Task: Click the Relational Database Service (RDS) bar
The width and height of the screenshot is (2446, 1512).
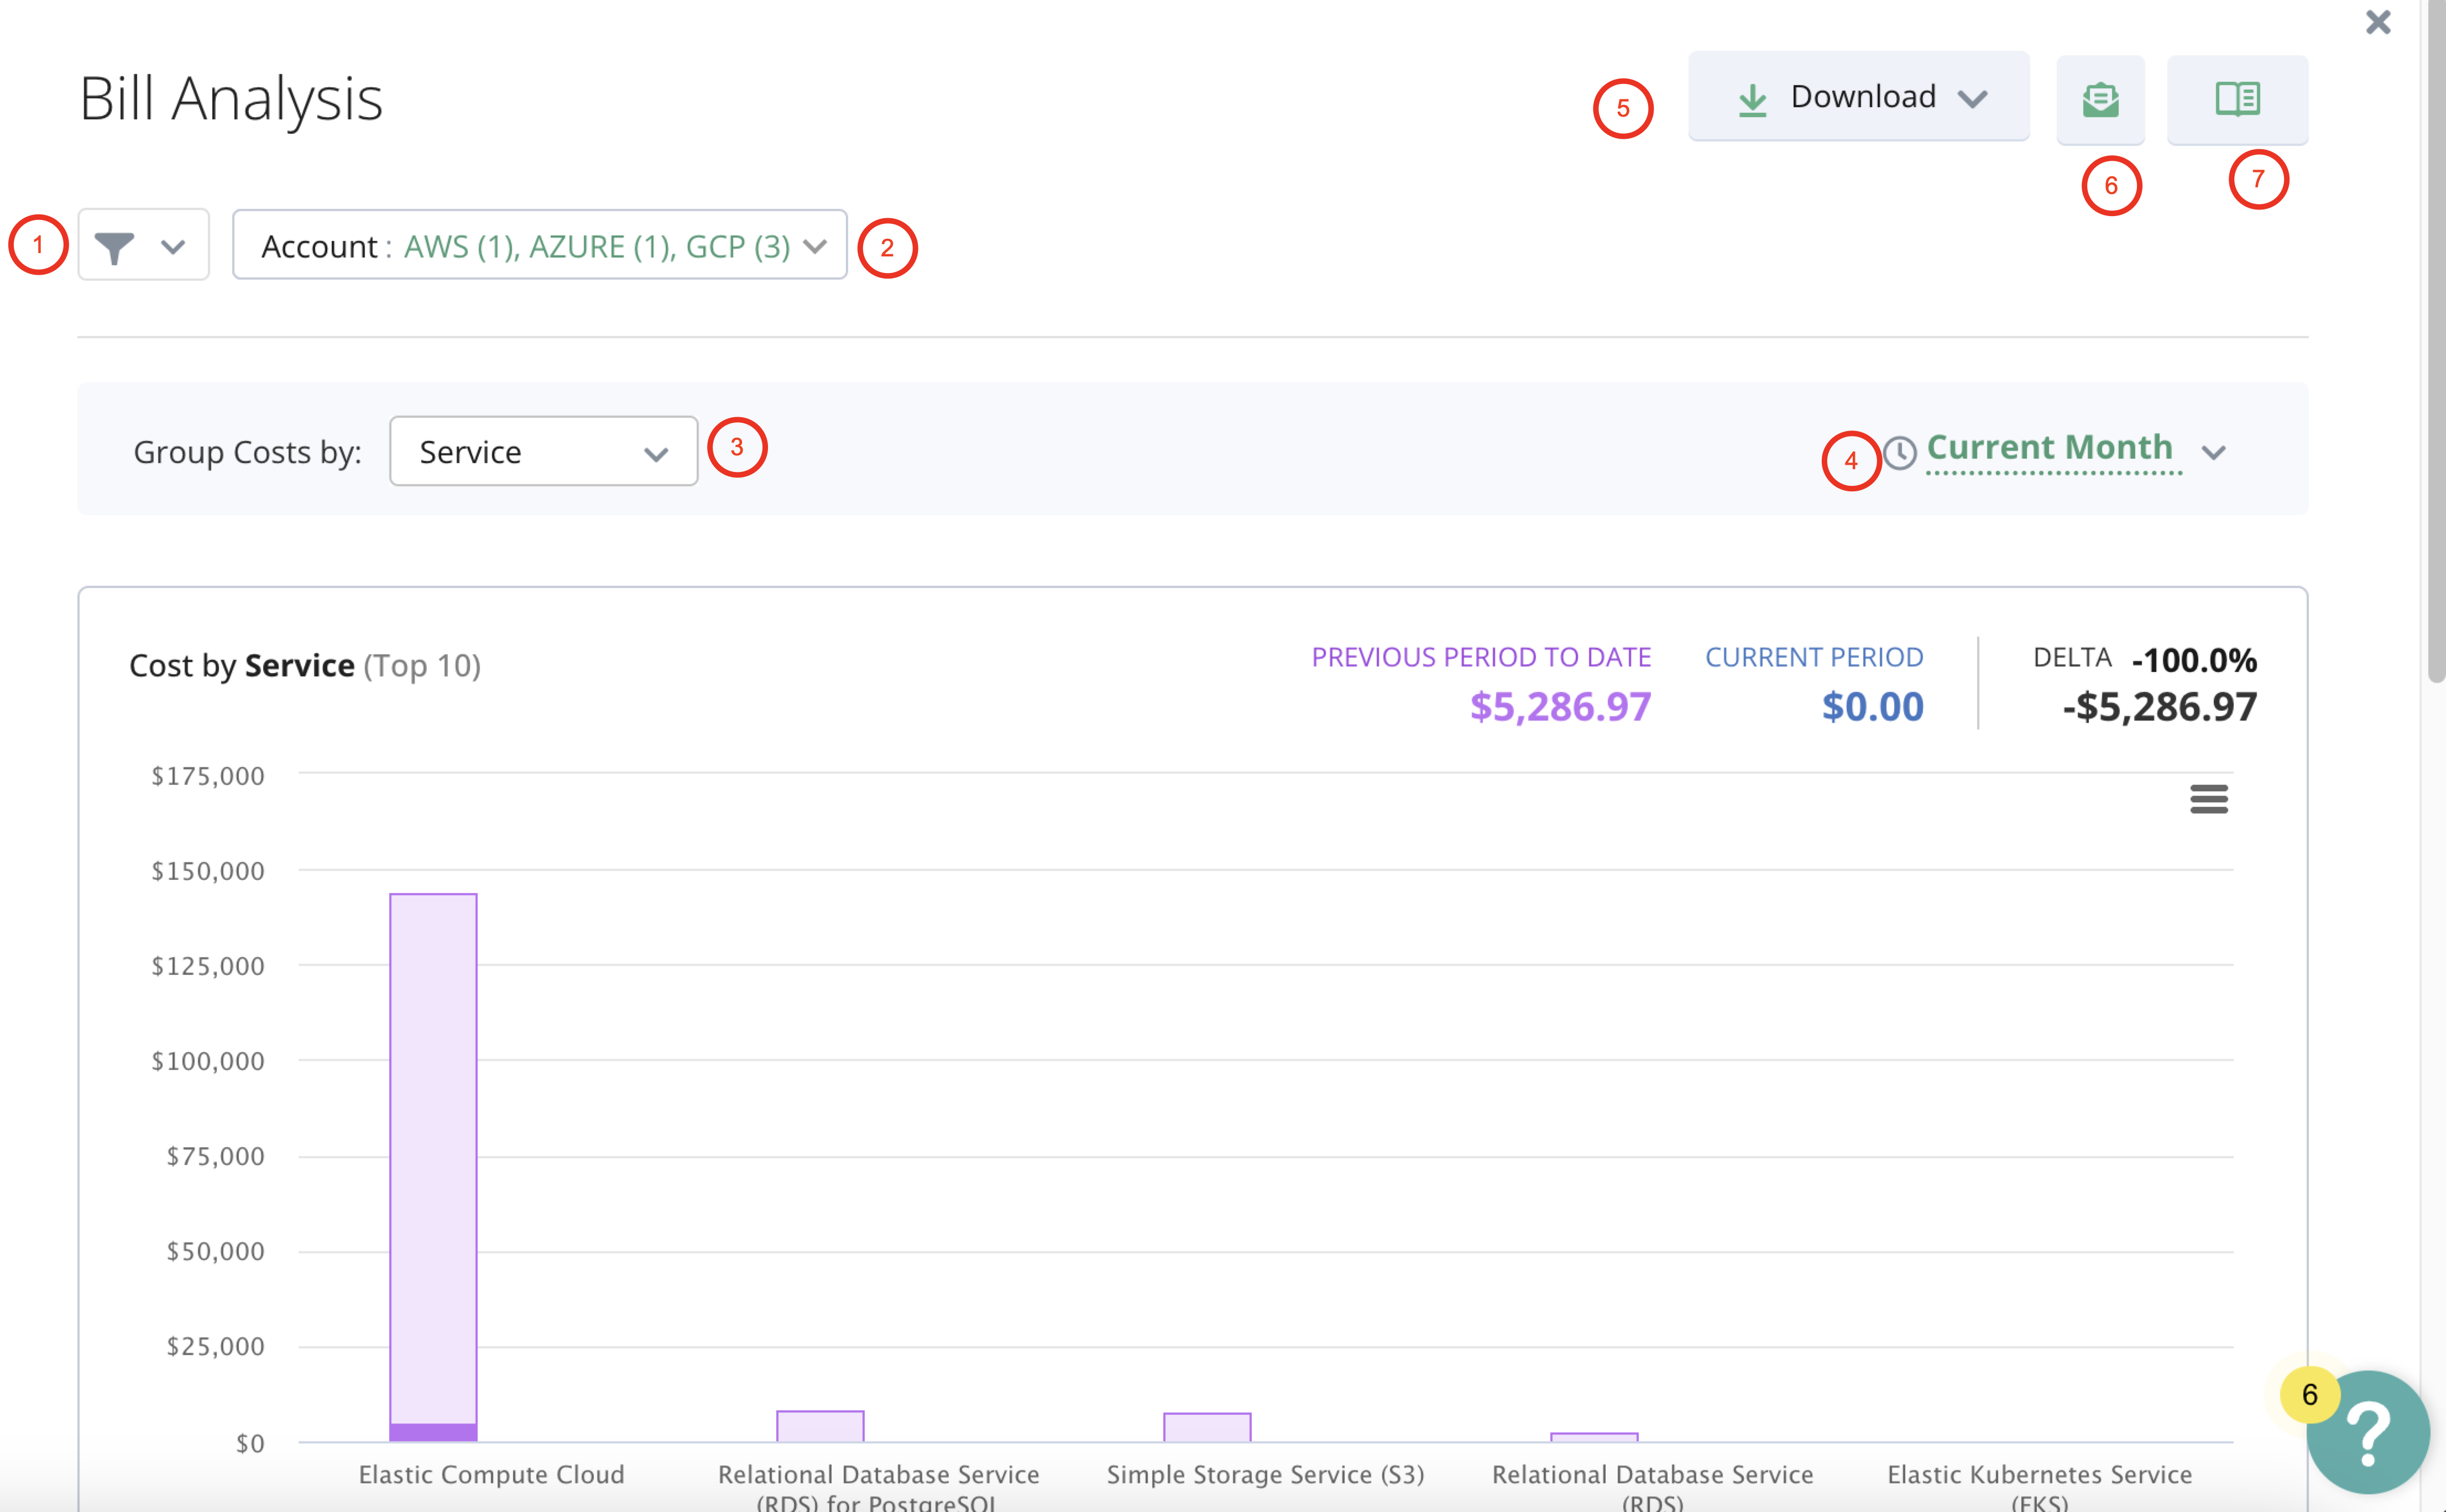Action: [1593, 1437]
